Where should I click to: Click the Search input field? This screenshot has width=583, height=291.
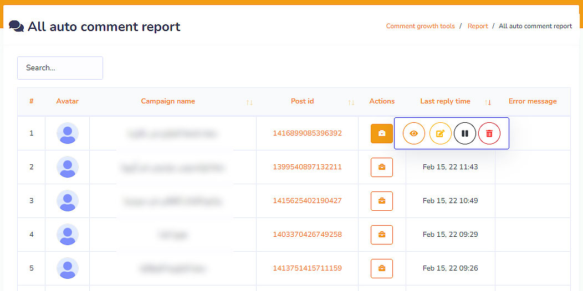(x=60, y=68)
